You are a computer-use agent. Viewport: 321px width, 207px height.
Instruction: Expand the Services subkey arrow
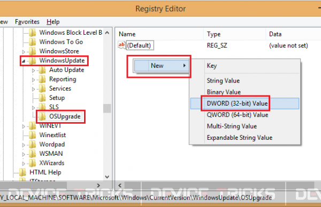[33, 89]
